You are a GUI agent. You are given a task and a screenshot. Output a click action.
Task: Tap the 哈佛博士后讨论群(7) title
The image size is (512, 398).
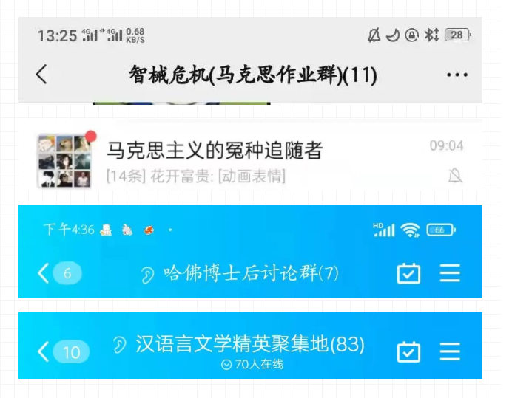251,273
